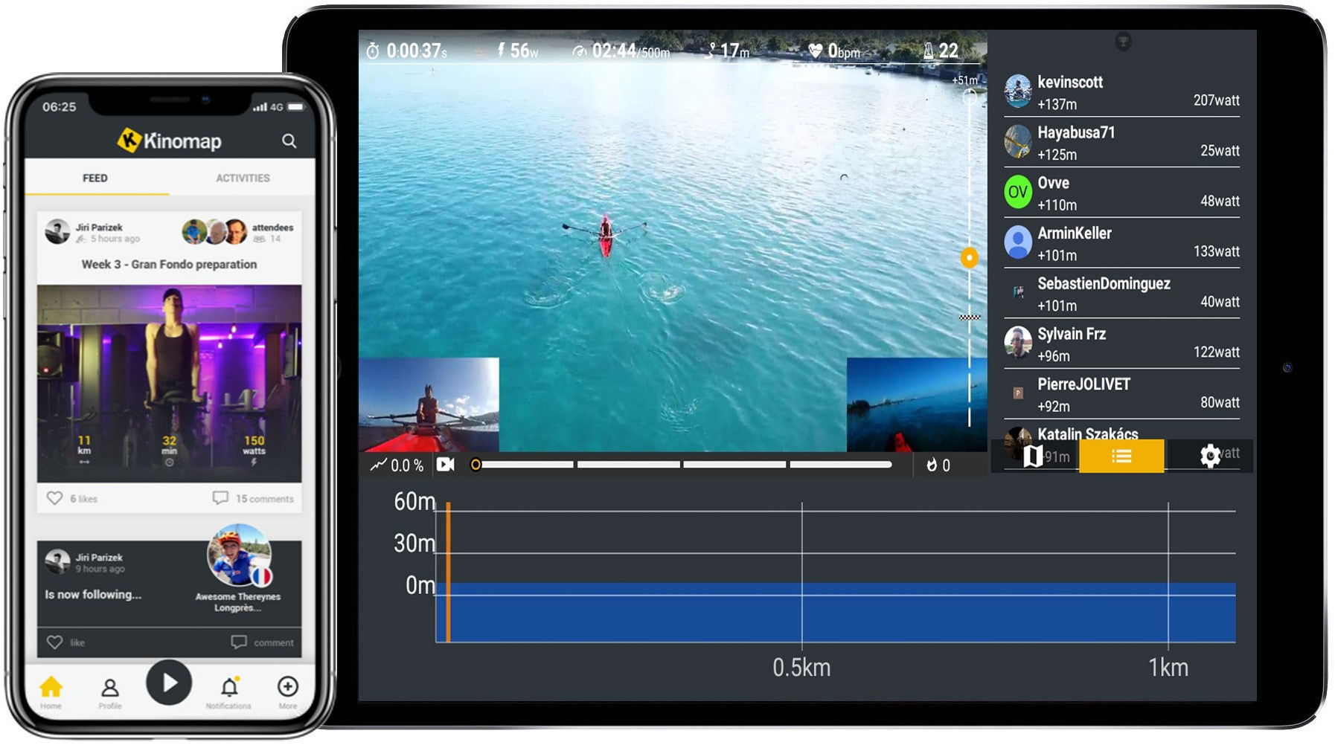Viewport: 1335px width, 745px height.
Task: Open search in the Kinomap header
Action: coord(289,141)
